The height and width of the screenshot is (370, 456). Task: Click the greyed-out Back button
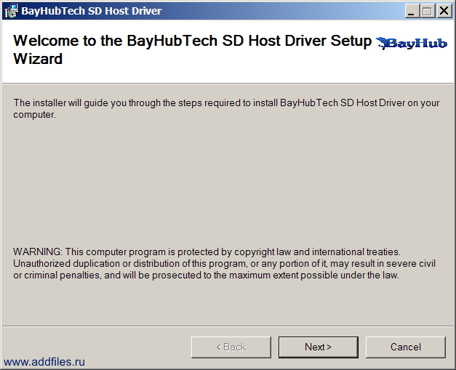[x=231, y=347]
